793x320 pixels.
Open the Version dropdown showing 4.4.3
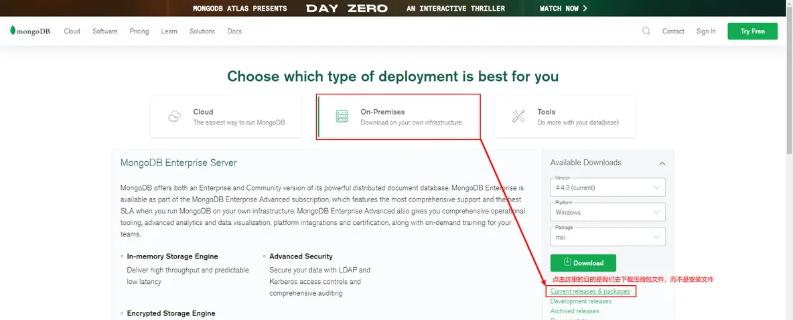tap(608, 187)
